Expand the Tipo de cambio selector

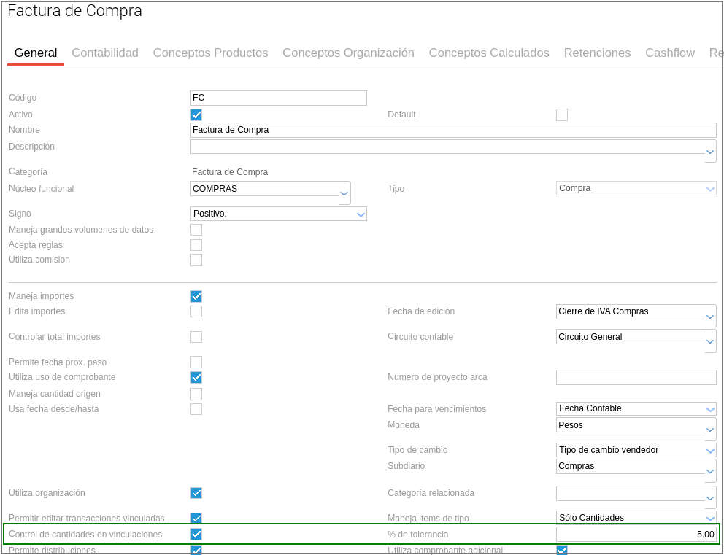(709, 451)
